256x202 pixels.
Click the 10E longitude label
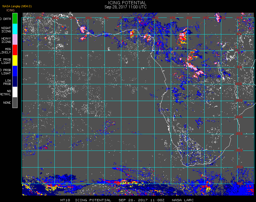pos(155,18)
